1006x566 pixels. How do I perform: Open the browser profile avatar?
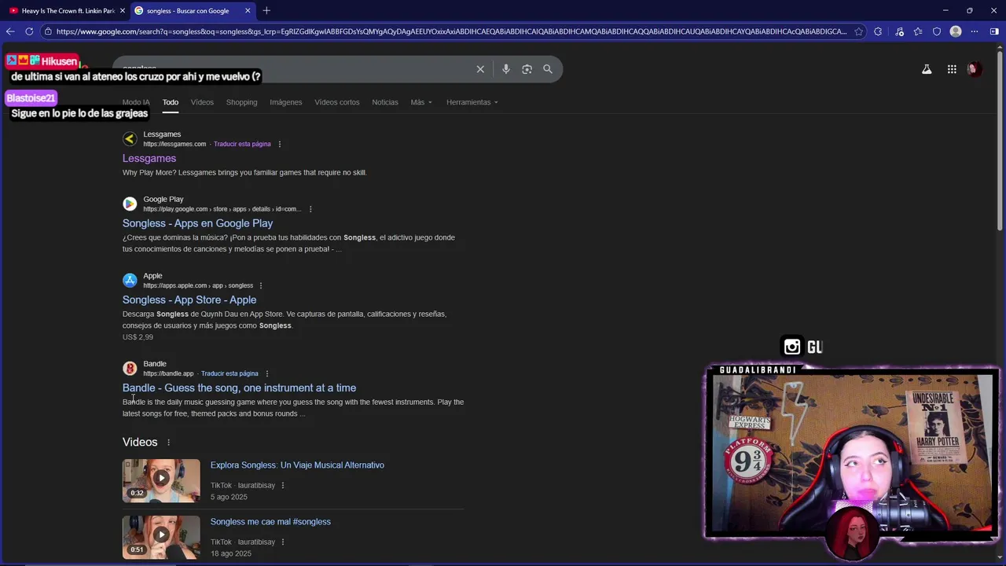pos(956,31)
